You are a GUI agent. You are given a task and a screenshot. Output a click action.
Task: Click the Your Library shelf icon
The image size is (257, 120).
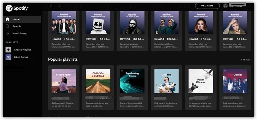click(7, 33)
